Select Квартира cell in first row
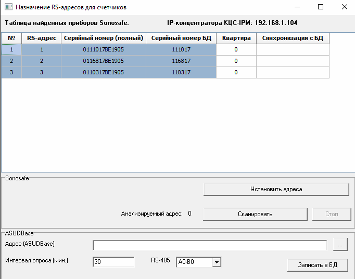 tap(236, 49)
